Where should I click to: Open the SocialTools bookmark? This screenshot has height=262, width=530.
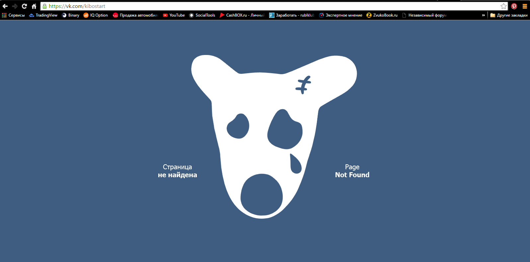(202, 15)
